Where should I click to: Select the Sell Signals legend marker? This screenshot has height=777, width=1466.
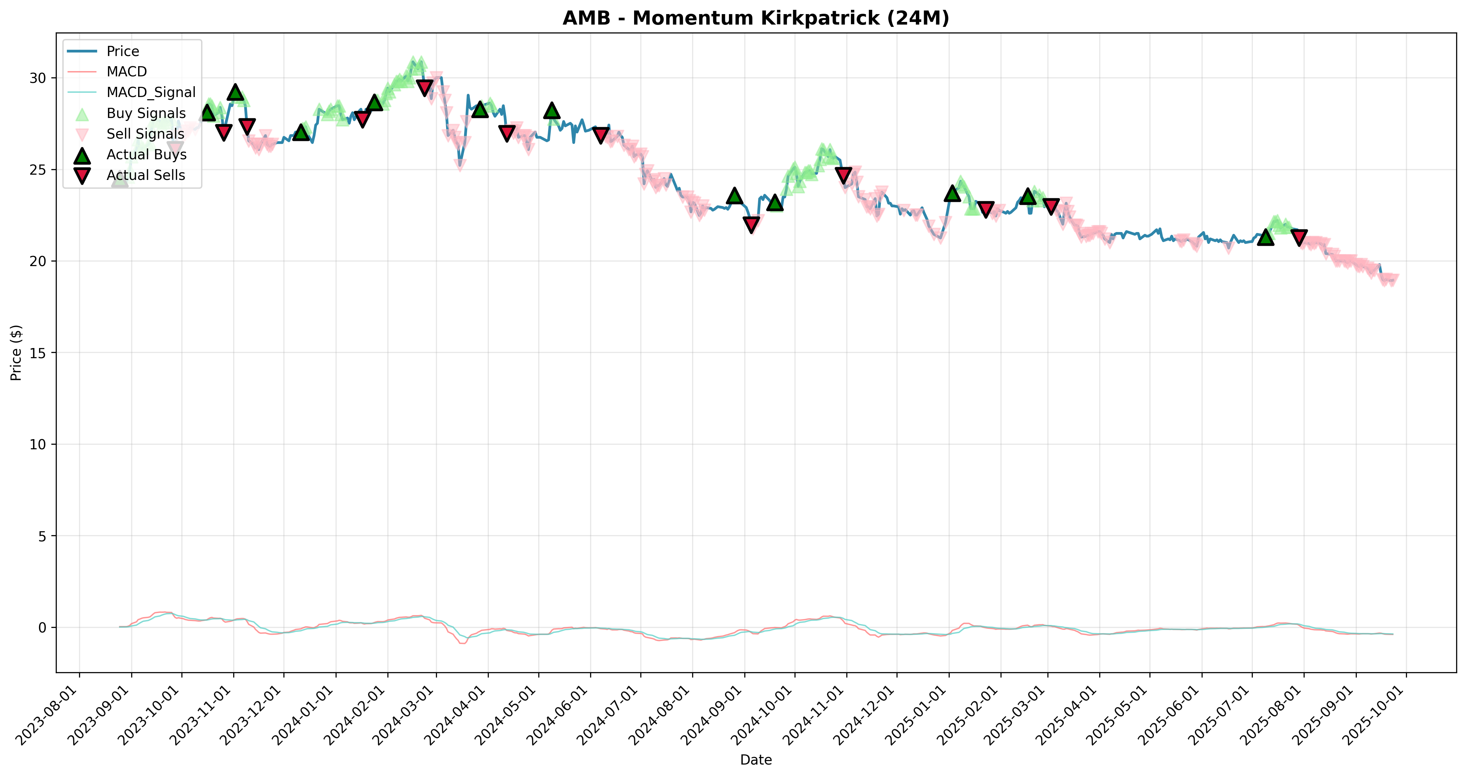[83, 134]
